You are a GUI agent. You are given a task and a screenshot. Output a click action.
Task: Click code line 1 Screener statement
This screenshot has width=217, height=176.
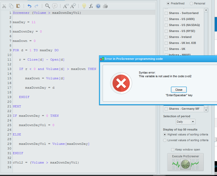(47, 13)
